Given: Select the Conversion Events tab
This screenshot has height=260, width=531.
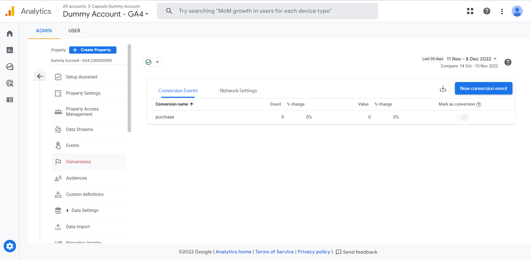Looking at the screenshot, I should [x=178, y=91].
